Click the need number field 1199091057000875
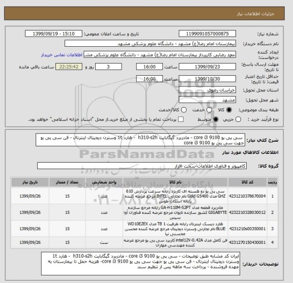This screenshot has width=293, height=283. pyautogui.click(x=207, y=34)
